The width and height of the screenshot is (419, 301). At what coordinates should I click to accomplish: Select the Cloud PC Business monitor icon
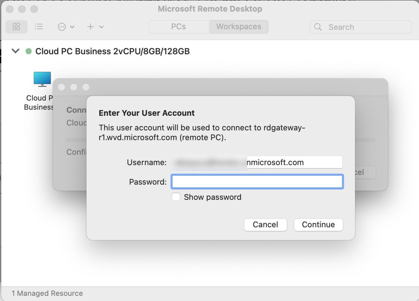(42, 79)
